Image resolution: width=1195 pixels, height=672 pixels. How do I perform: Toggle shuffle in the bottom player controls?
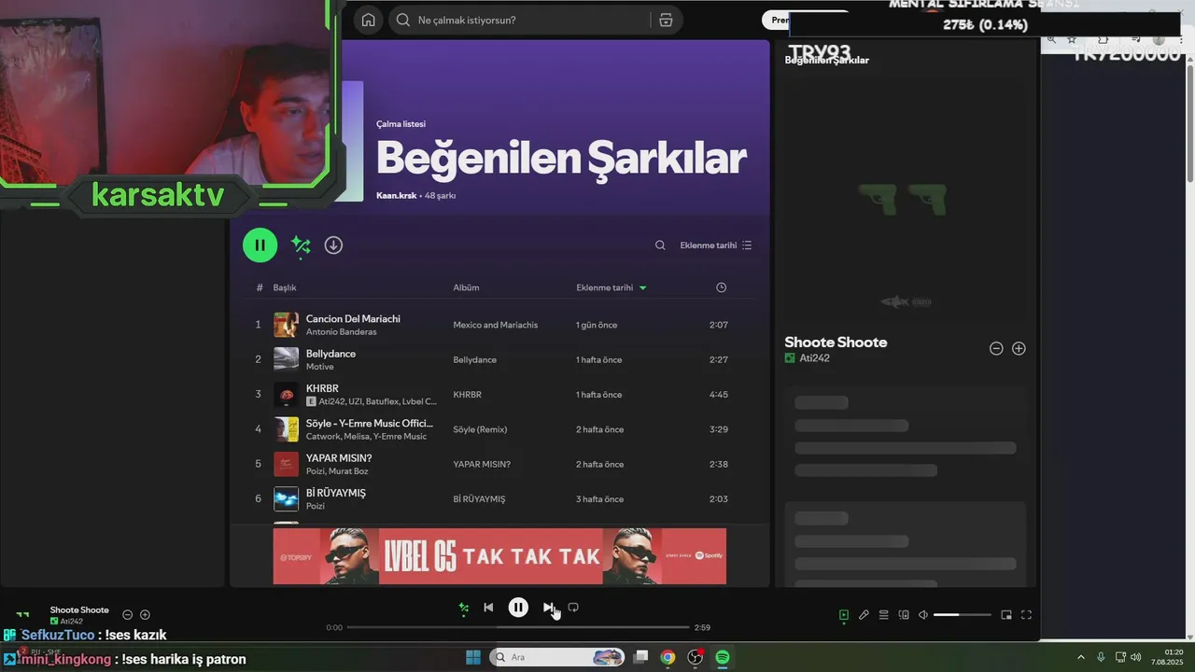(x=463, y=608)
